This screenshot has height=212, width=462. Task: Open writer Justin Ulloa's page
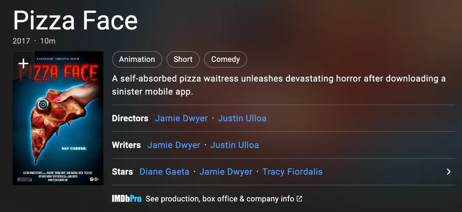235,145
